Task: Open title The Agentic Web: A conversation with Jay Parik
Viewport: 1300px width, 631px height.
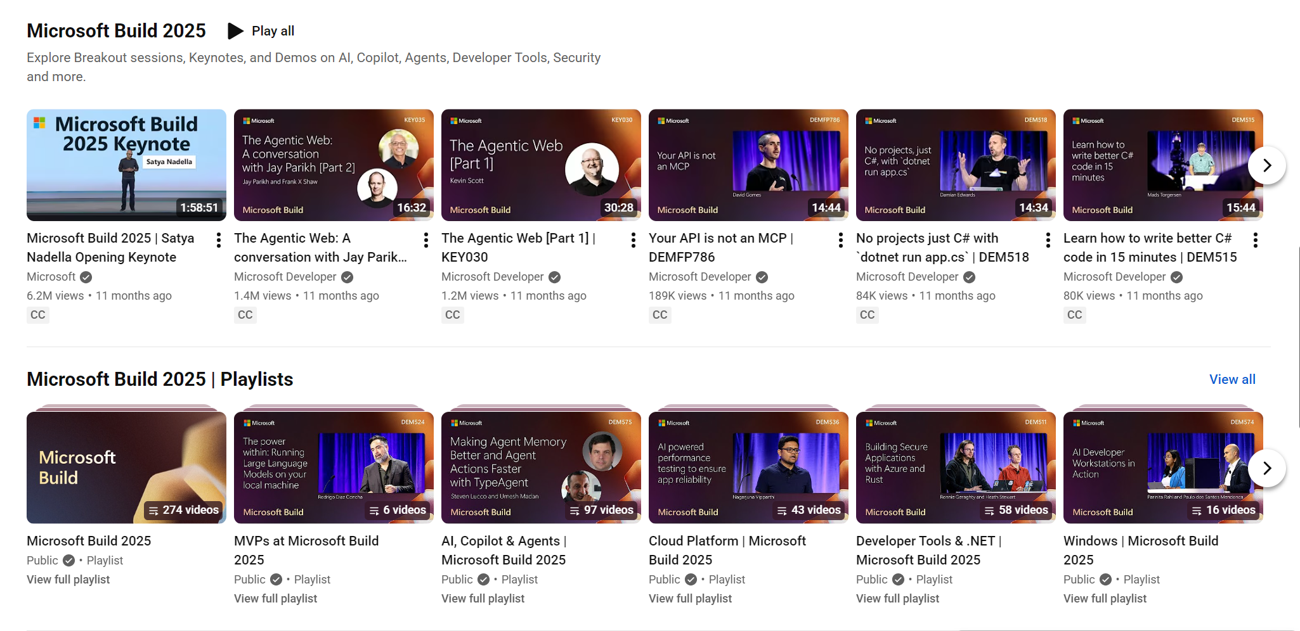Action: point(320,248)
